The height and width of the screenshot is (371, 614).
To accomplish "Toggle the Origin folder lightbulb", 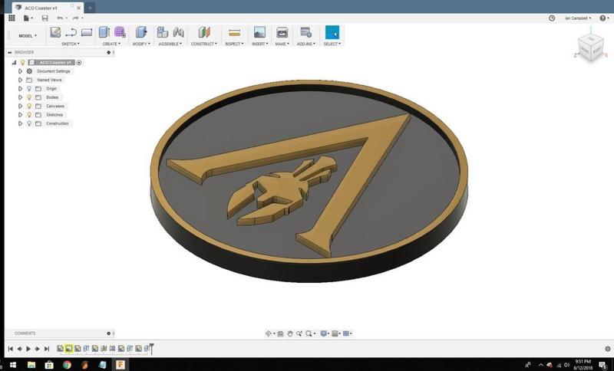I will click(x=29, y=89).
